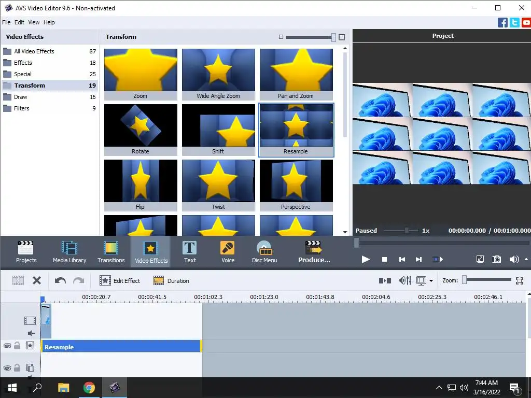531x398 pixels.
Task: Lock the video overlay track
Action: [x=17, y=367]
